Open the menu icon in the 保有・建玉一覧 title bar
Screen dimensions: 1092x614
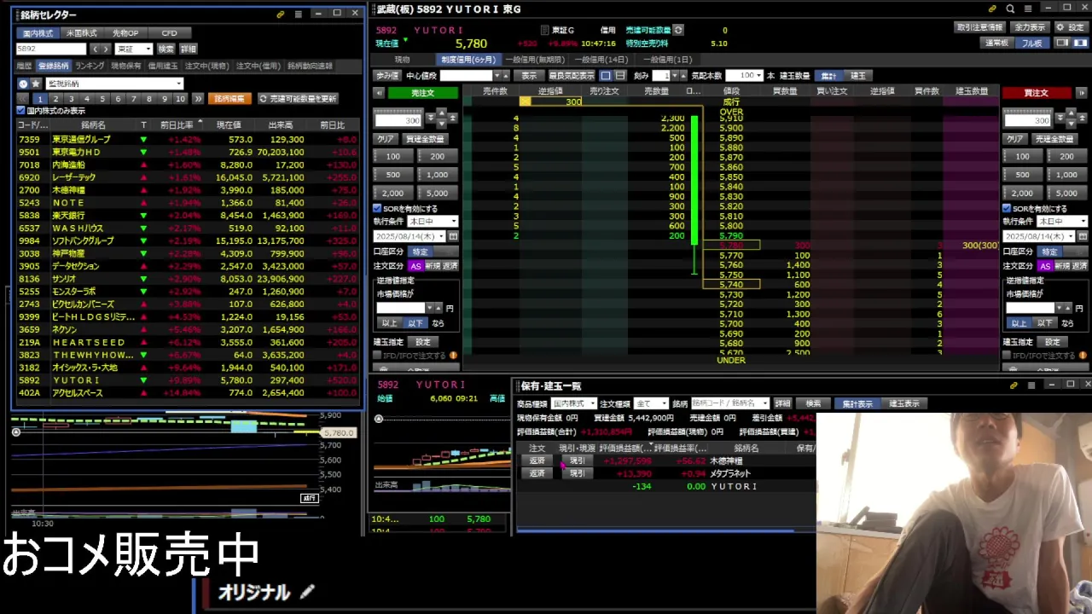tap(1031, 385)
